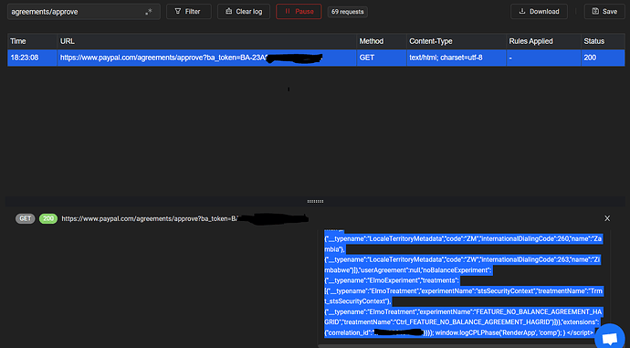Screen dimensions: 630x348
Task: Open the Filter button
Action: pos(188,12)
